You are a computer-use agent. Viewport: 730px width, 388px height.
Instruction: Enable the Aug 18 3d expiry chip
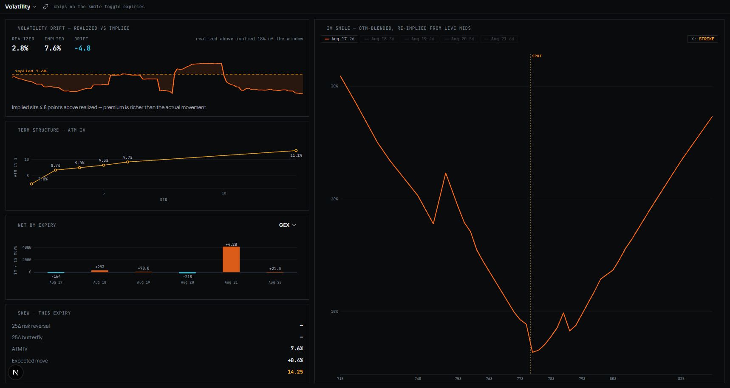pos(379,39)
